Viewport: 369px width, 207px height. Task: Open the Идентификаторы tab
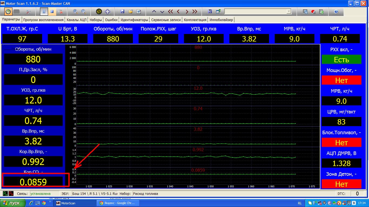pos(134,20)
